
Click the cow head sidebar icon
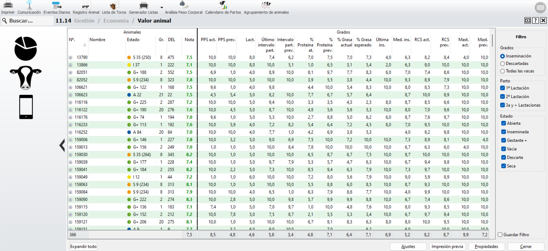click(x=26, y=77)
